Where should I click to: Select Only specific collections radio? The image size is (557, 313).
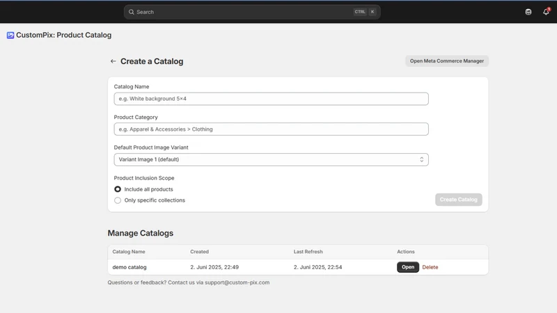coord(118,200)
